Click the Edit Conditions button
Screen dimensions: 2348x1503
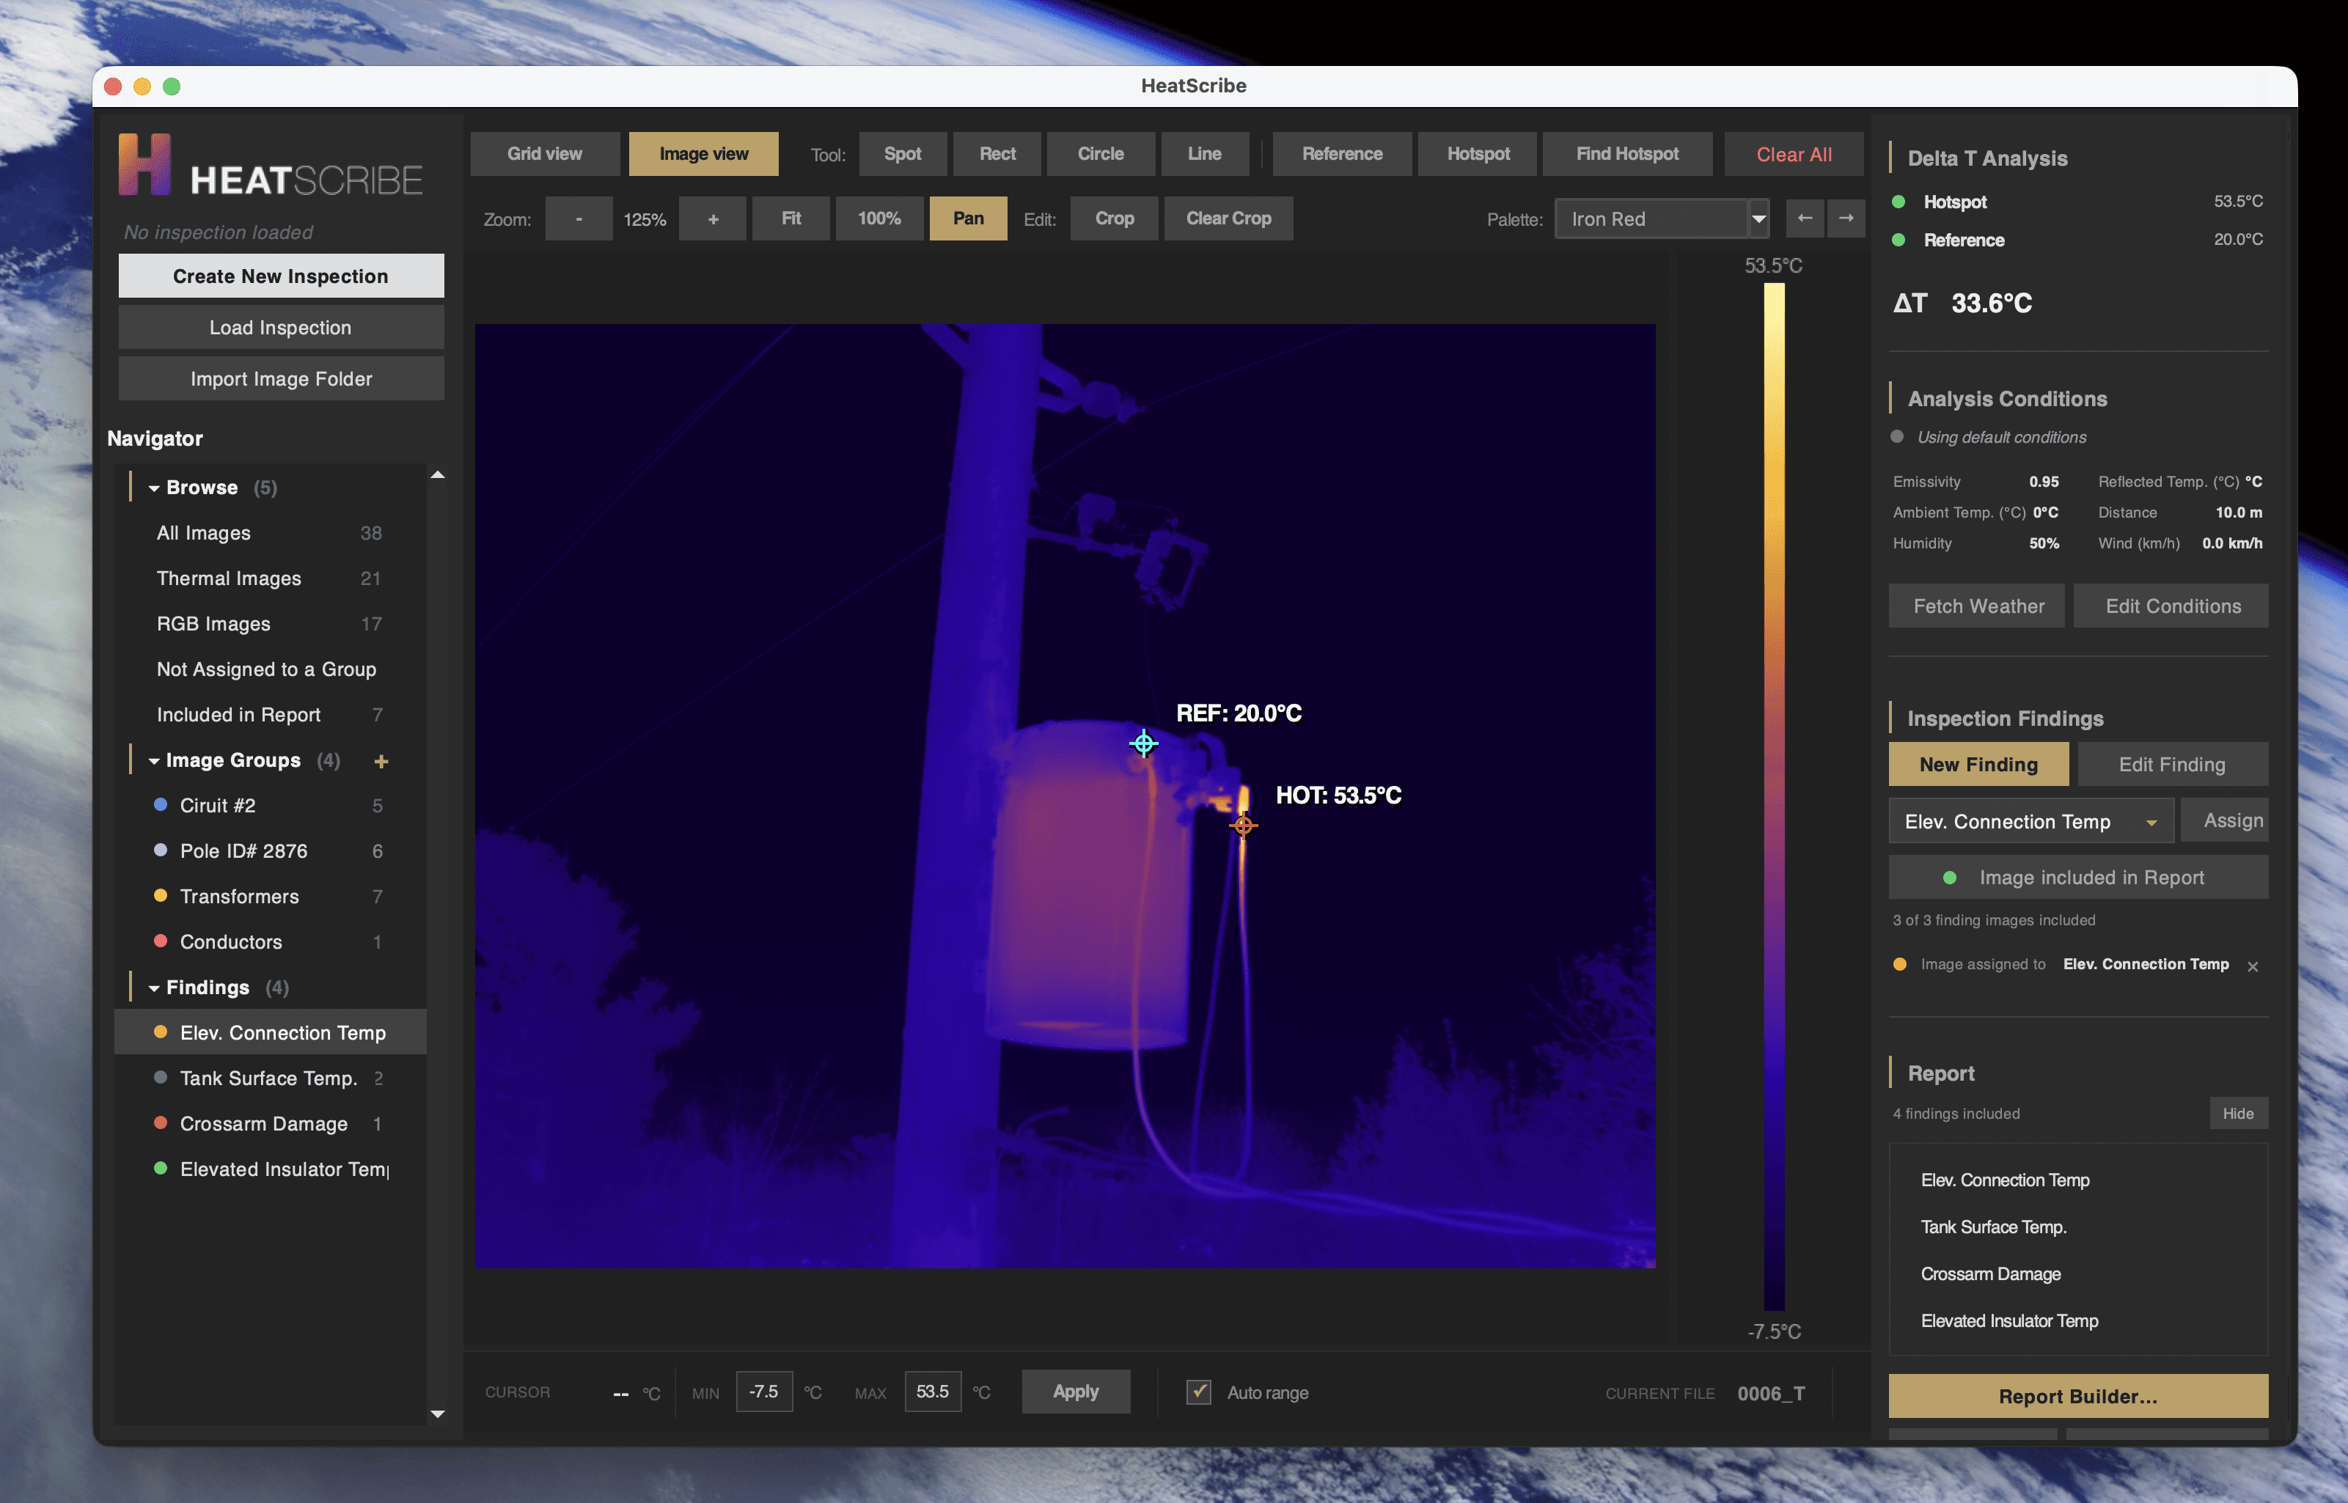[x=2172, y=606]
